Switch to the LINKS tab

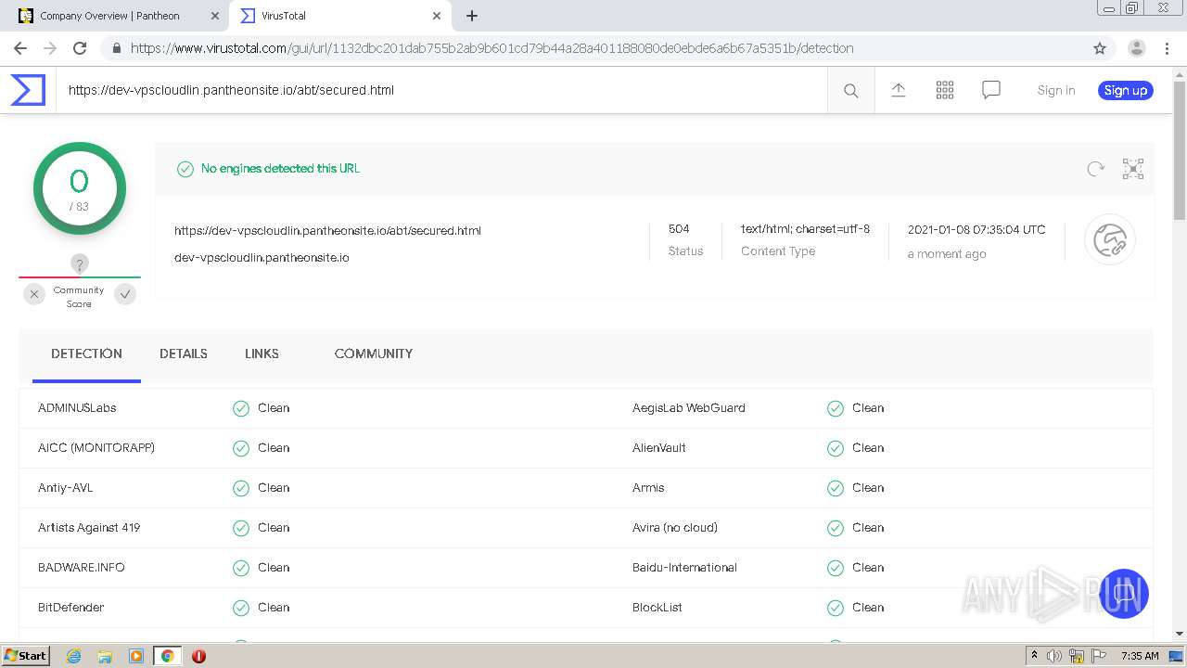(x=262, y=353)
